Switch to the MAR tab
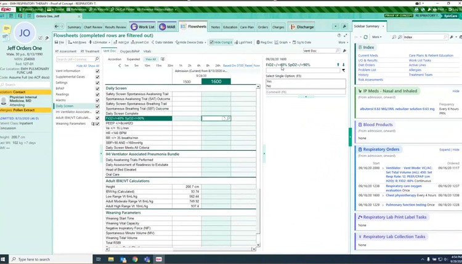The image size is (462, 264). pos(167,27)
